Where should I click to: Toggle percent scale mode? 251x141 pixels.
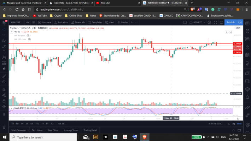point(228,124)
